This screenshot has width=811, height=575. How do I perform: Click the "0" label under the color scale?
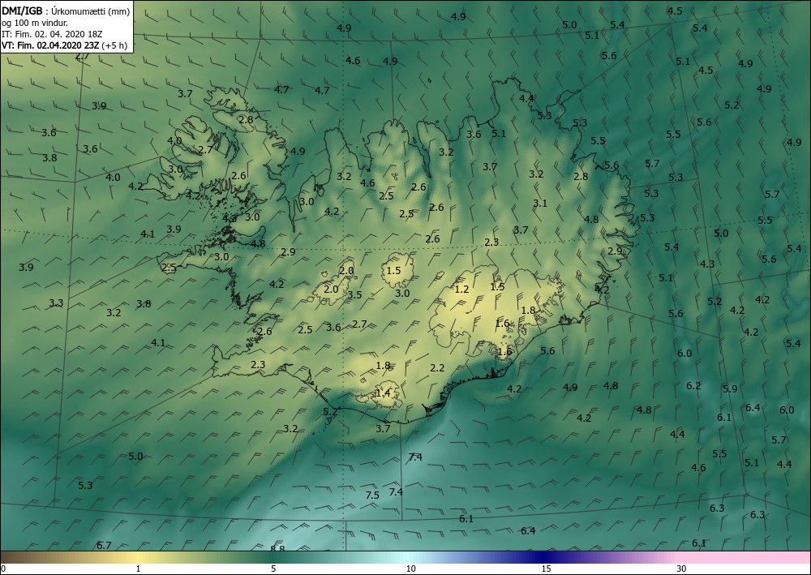click(3, 569)
